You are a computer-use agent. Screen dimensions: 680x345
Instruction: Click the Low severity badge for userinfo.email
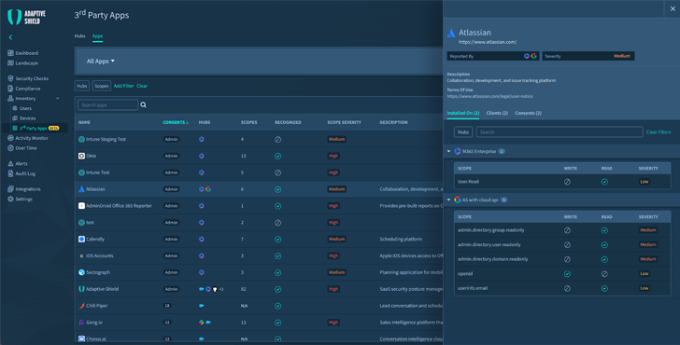point(645,288)
